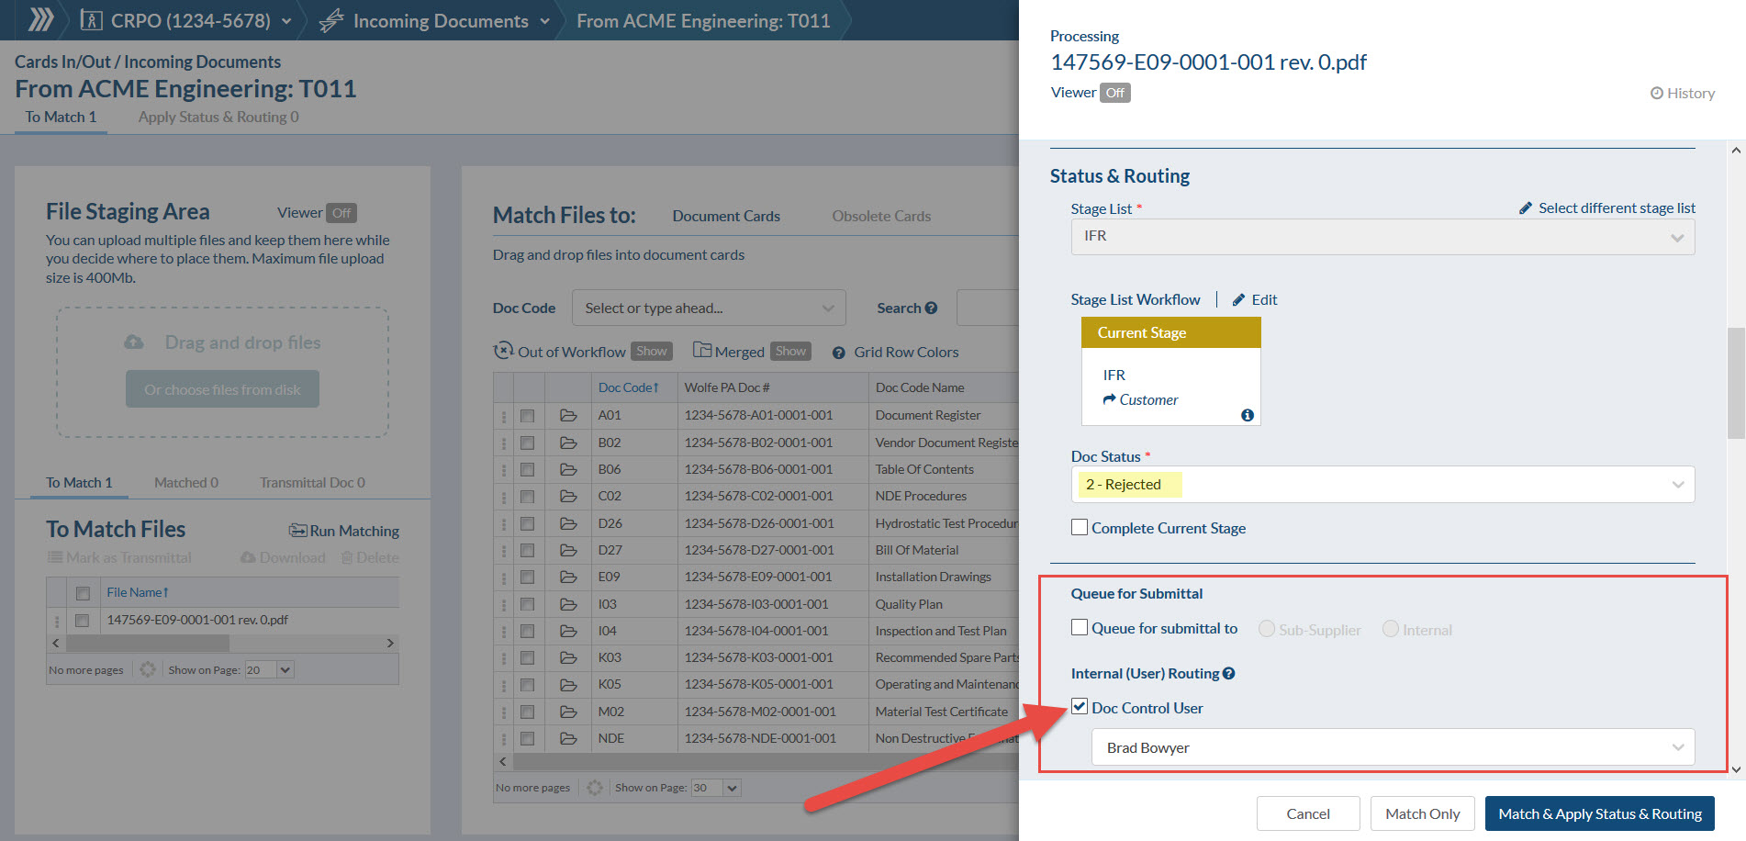The width and height of the screenshot is (1746, 841).
Task: Click the Merged folder icon
Action: tap(702, 350)
